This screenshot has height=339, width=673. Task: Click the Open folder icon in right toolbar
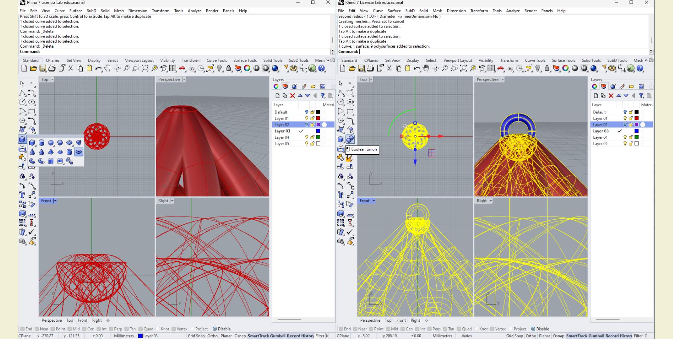(x=352, y=68)
